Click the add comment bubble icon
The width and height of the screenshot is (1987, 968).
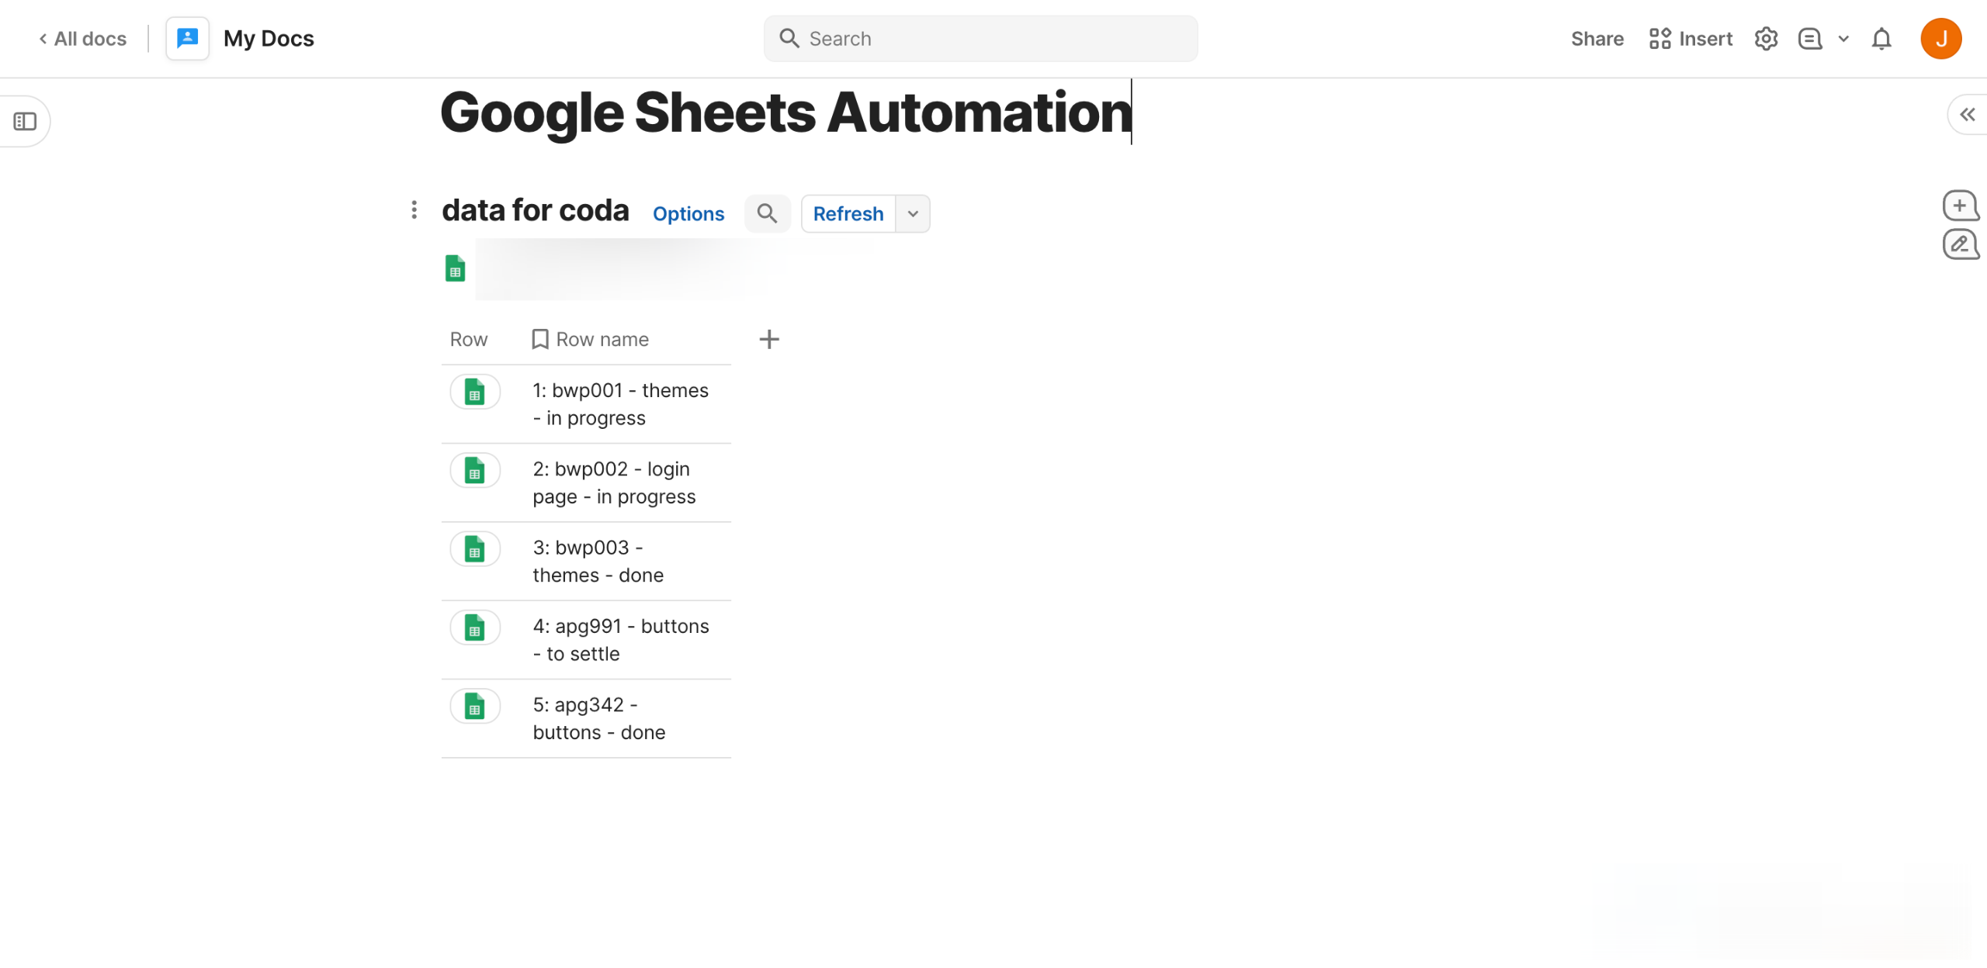(x=1959, y=206)
